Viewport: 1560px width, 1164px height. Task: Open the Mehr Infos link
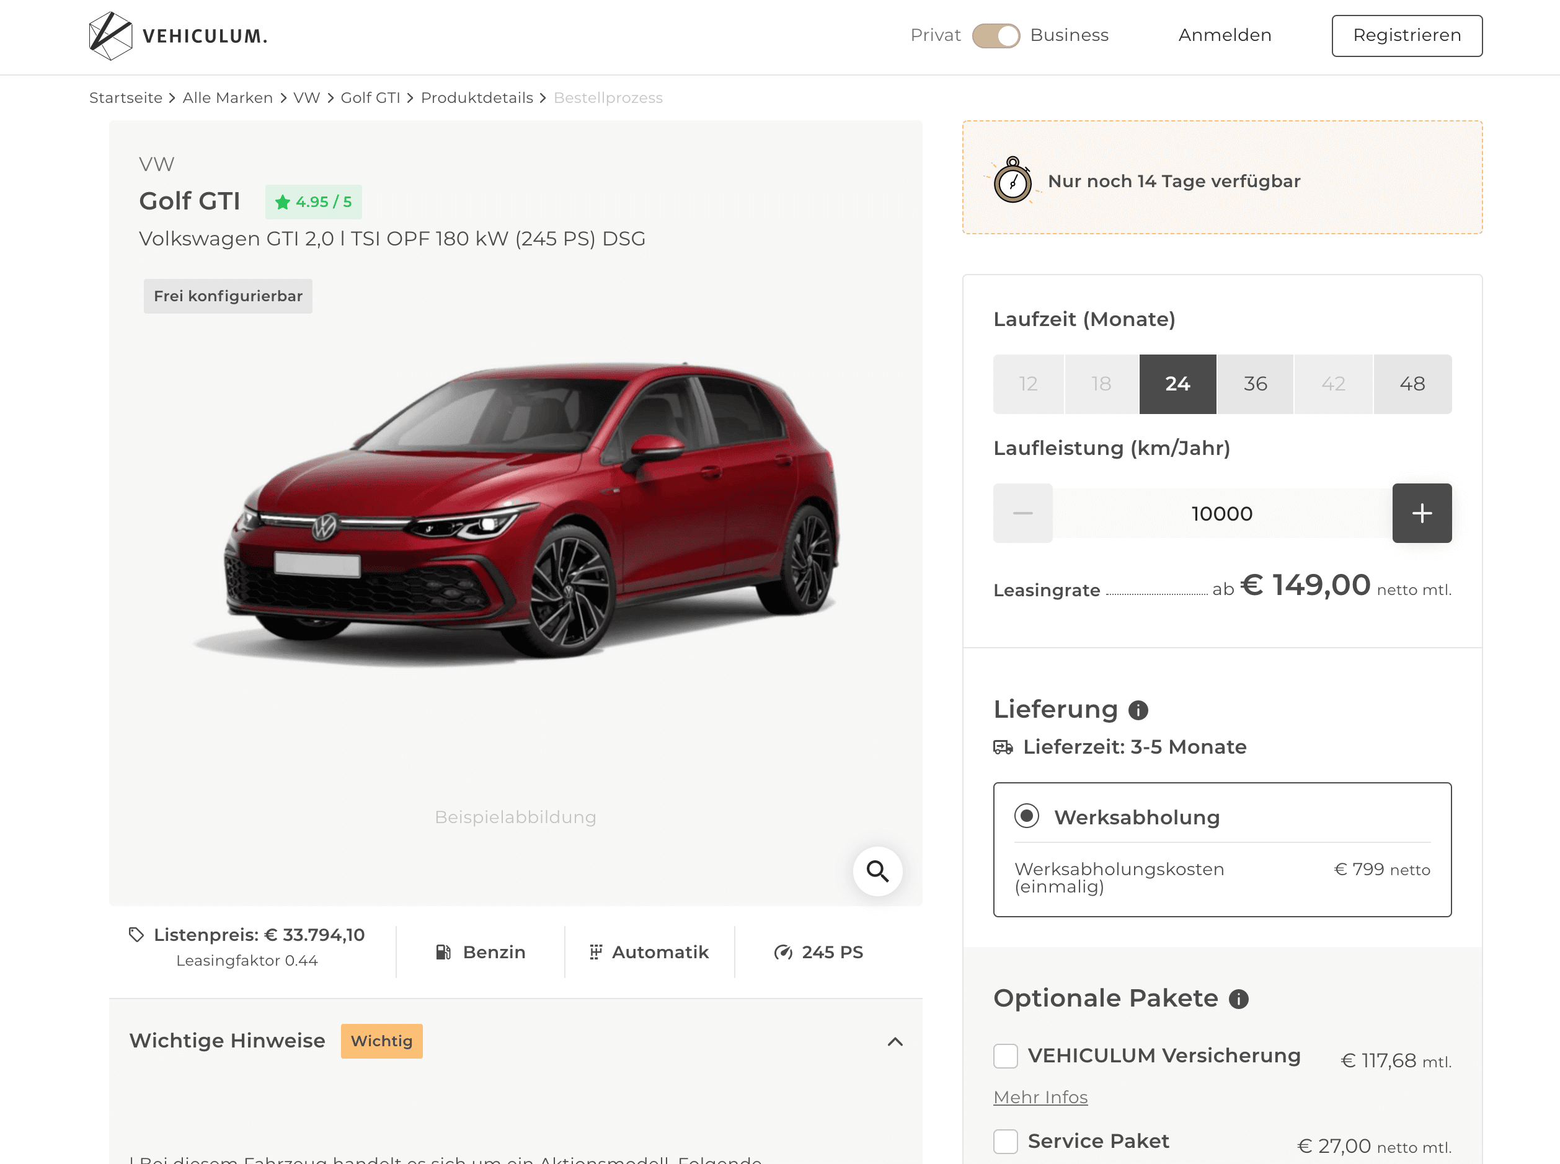pyautogui.click(x=1040, y=1097)
